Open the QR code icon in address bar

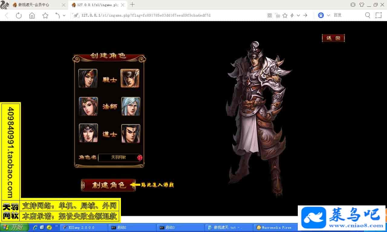coord(270,15)
